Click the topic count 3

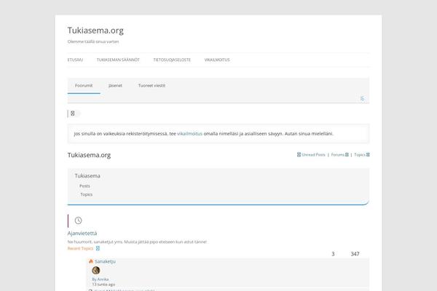[x=333, y=254]
